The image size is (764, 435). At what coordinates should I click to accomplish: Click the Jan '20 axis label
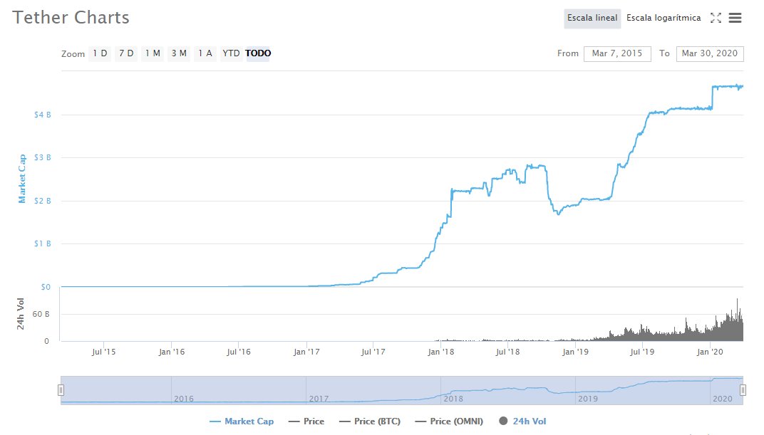(x=710, y=352)
